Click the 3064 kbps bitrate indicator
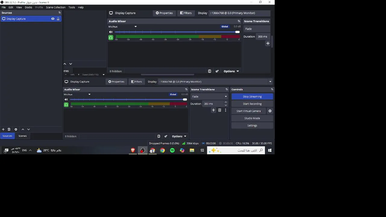 [x=190, y=143]
